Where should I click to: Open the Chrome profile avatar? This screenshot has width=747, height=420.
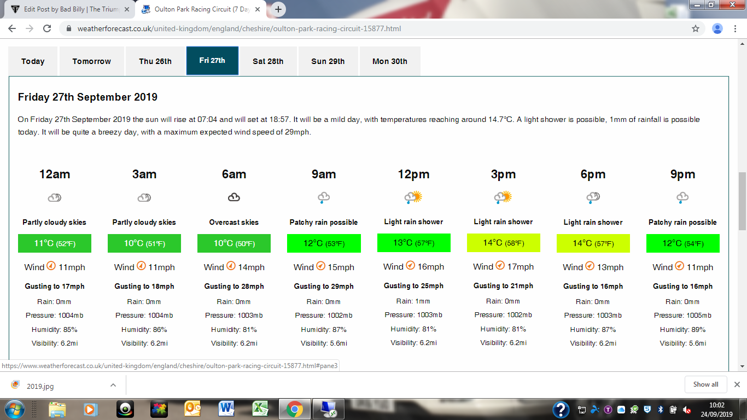(x=717, y=28)
